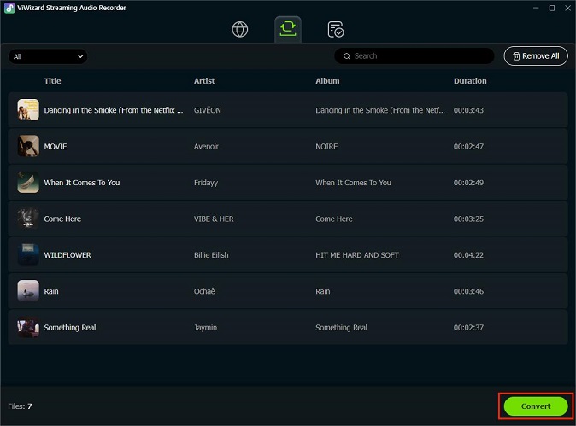576x426 pixels.
Task: Select Dancing in the Smoke album art
Action: point(28,110)
